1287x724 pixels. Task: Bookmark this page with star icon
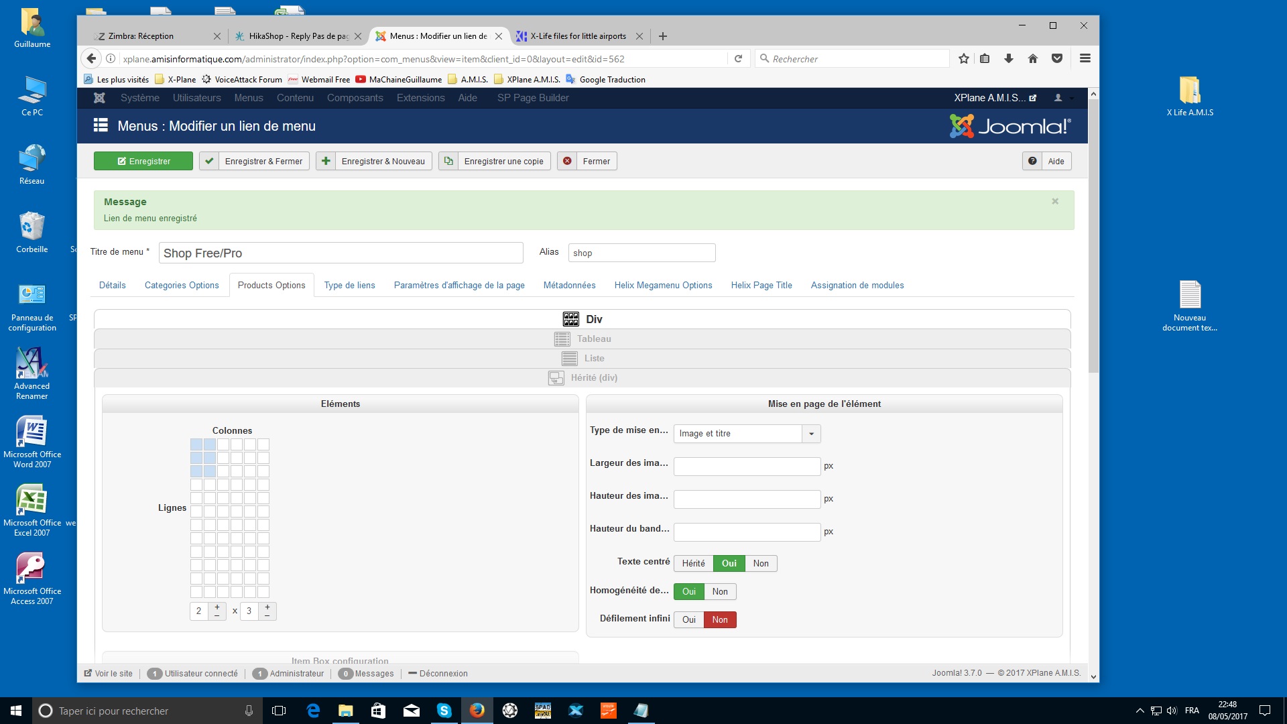[963, 59]
